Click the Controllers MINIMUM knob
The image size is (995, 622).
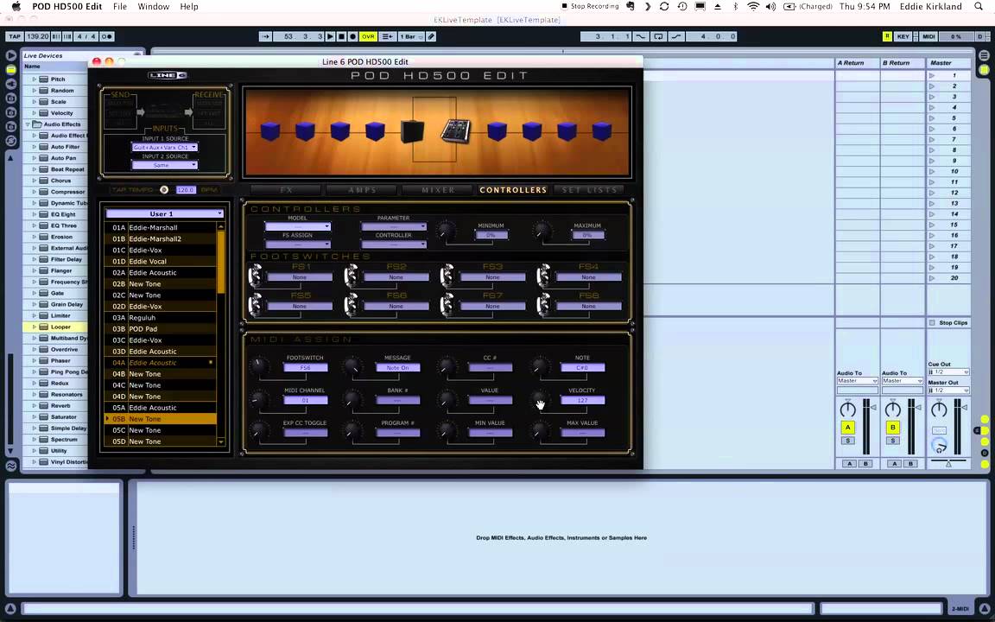point(446,231)
